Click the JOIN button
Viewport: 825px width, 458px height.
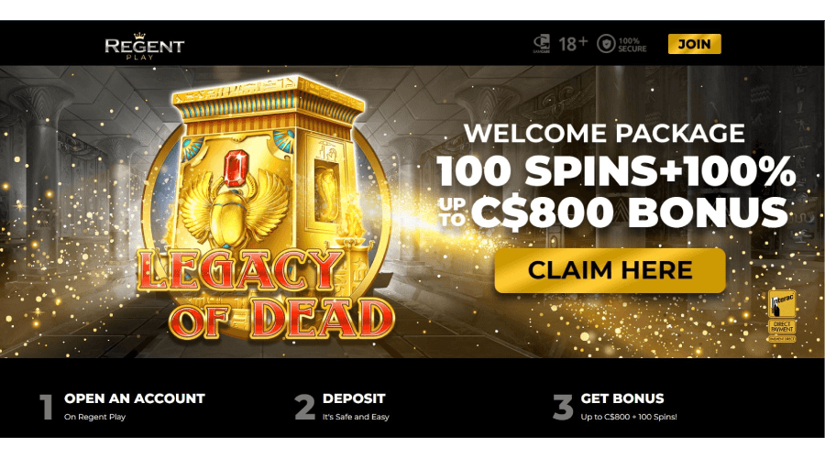(694, 44)
